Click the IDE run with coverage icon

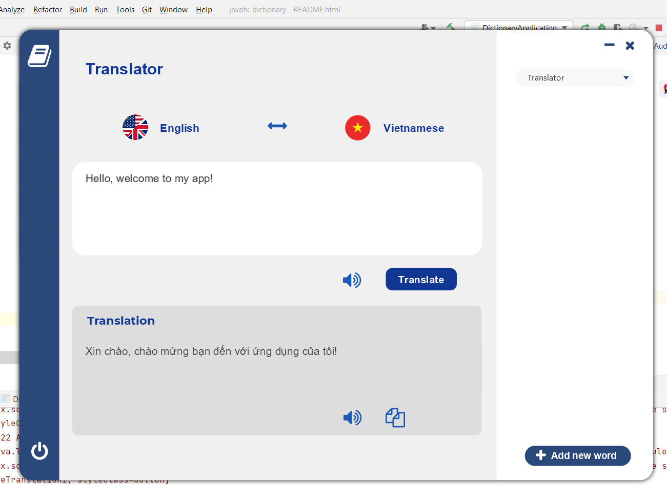click(x=618, y=27)
